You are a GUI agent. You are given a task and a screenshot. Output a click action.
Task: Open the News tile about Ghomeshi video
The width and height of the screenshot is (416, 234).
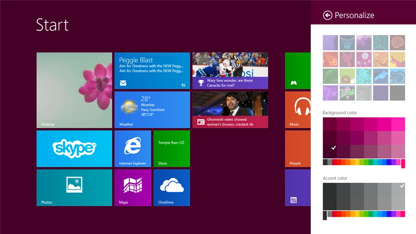230,110
